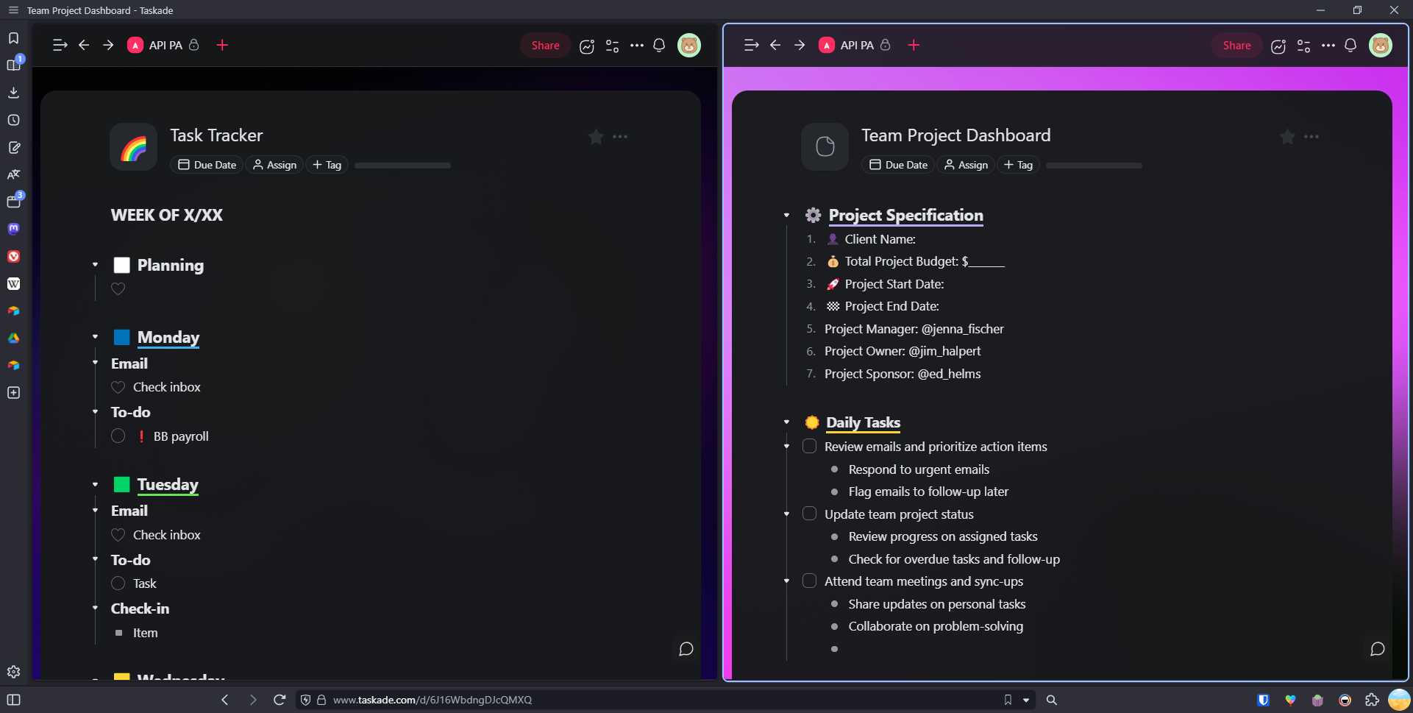Open Task Tracker project options menu
The image size is (1413, 713).
620,137
